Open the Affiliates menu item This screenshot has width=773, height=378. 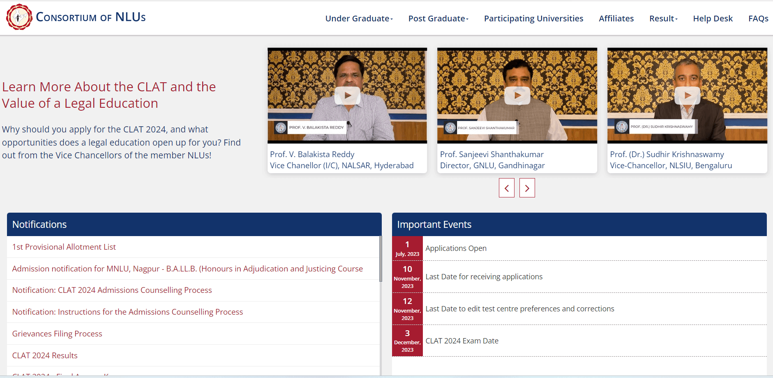click(x=616, y=19)
